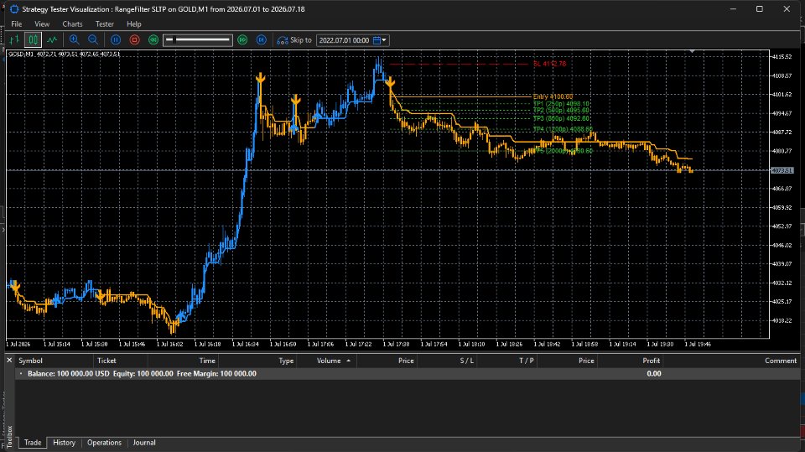Pause the strategy tester visualization

(116, 39)
